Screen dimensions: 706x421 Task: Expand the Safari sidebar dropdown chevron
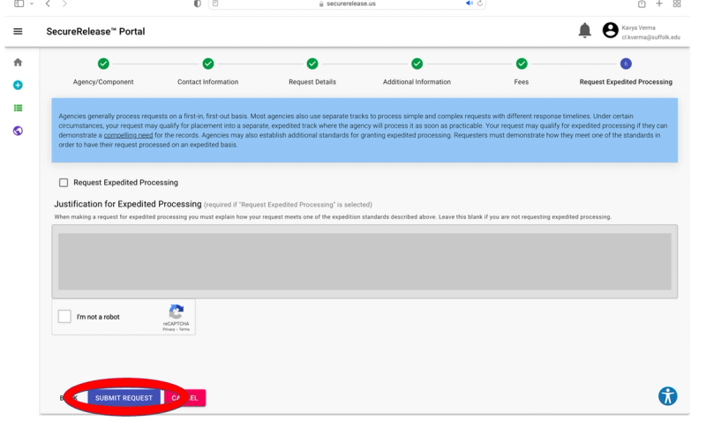[x=32, y=4]
